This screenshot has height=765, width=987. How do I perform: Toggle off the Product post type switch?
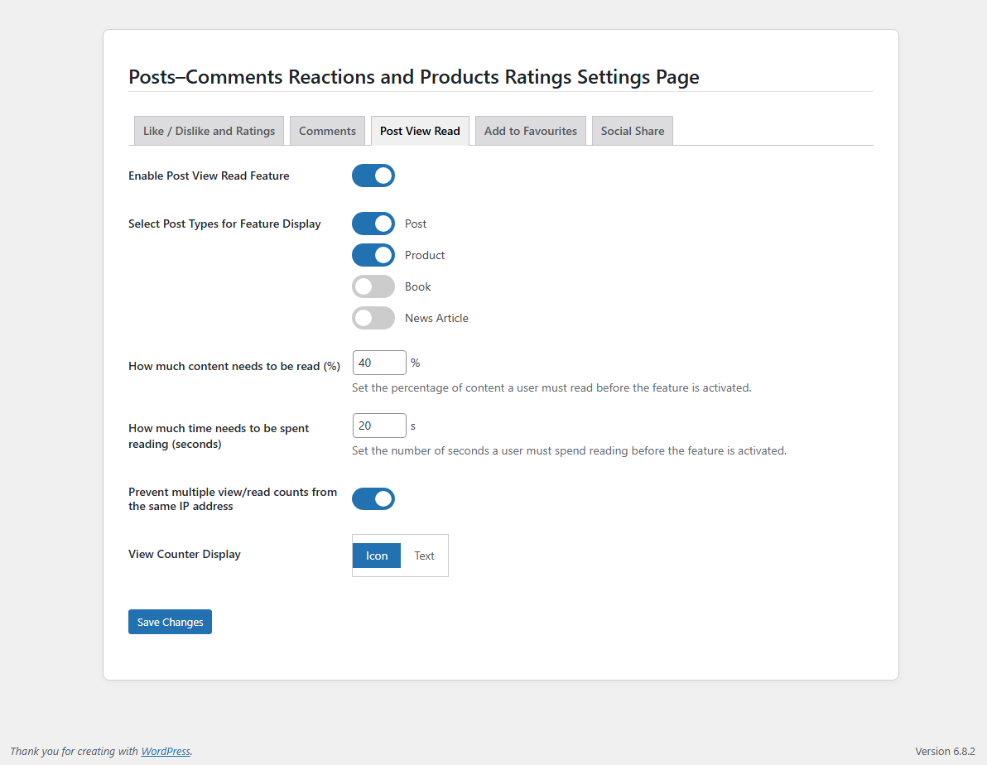[373, 255]
